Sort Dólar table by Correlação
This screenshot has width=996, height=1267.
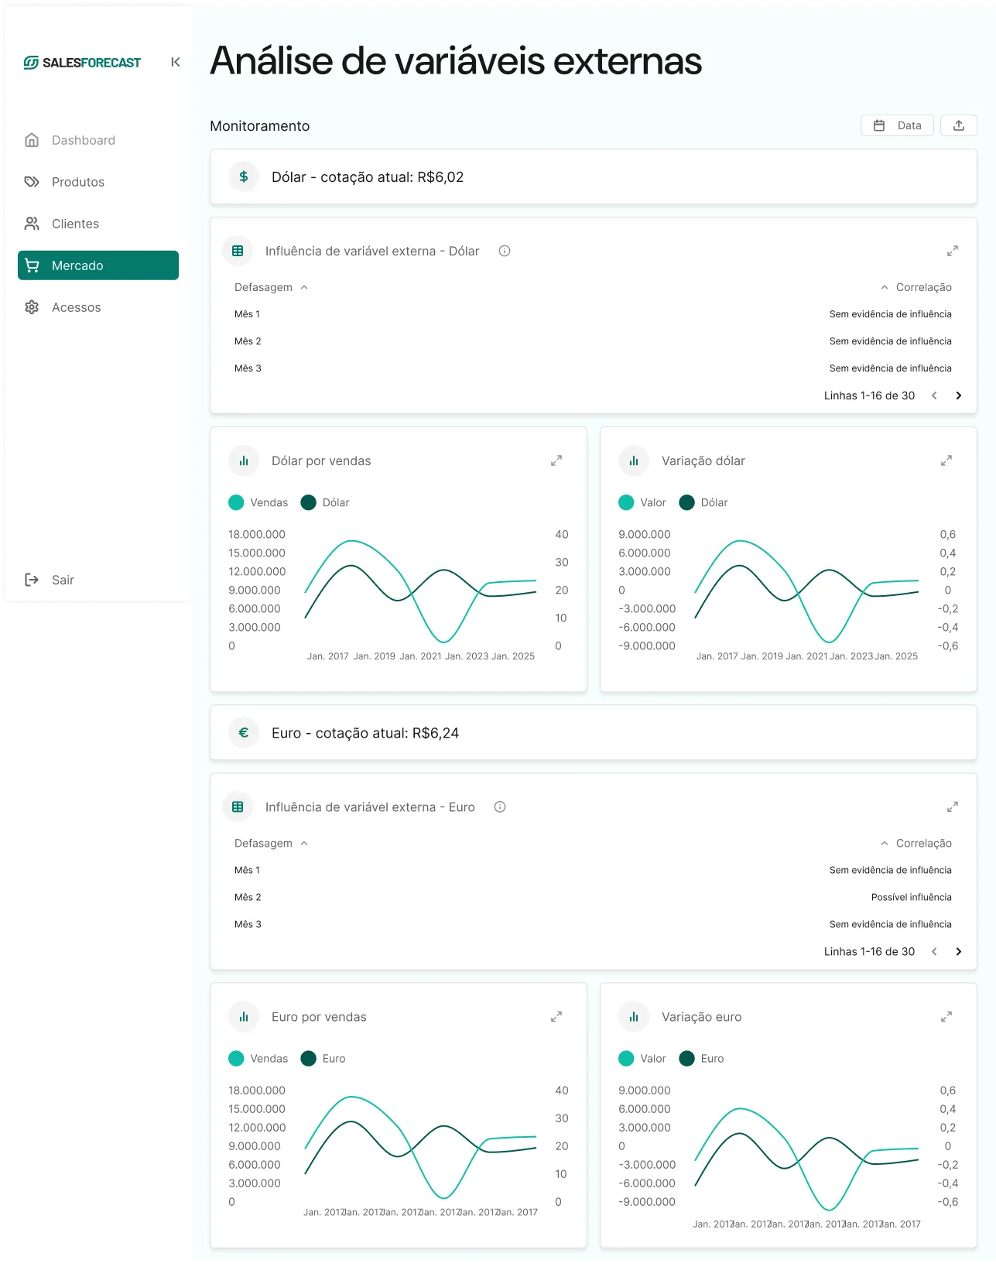916,287
